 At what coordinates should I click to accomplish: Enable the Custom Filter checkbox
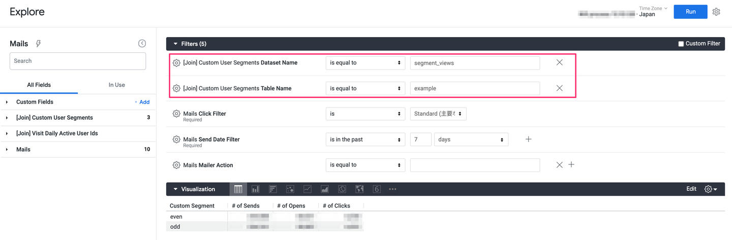[x=681, y=44]
